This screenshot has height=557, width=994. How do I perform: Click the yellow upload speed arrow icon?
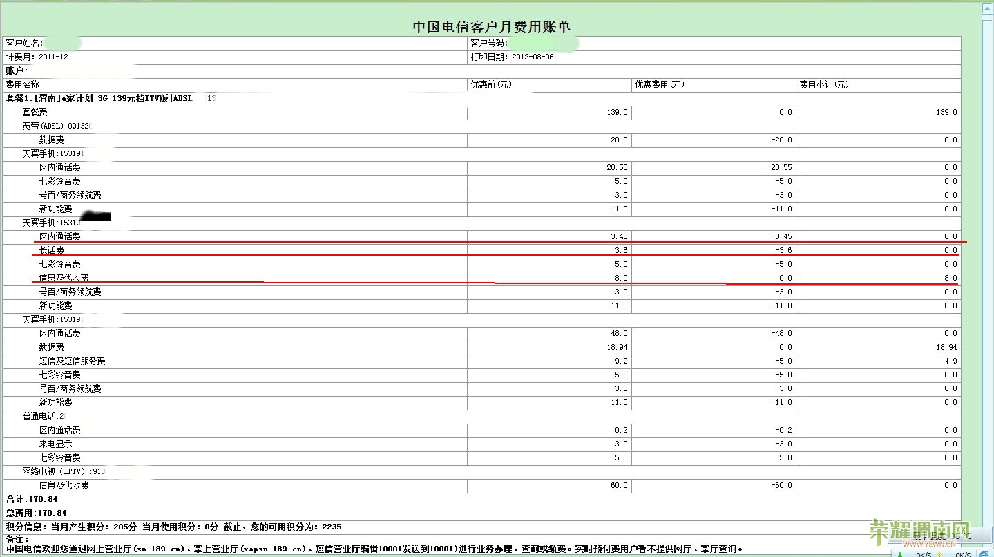939,554
